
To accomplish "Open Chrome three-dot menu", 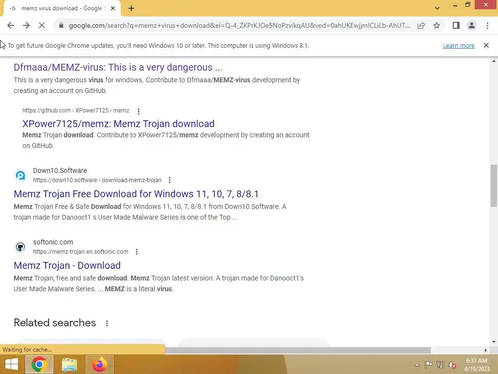I will pyautogui.click(x=487, y=25).
